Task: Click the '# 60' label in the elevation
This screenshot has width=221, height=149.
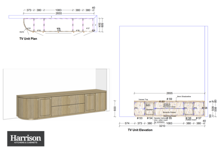Action: point(162,101)
